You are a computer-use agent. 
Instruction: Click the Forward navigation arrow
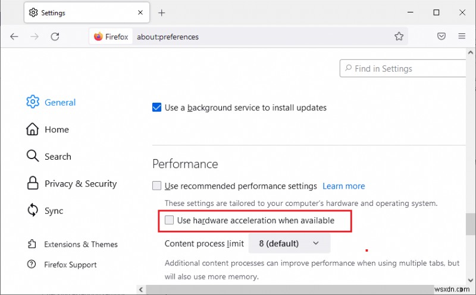(35, 36)
